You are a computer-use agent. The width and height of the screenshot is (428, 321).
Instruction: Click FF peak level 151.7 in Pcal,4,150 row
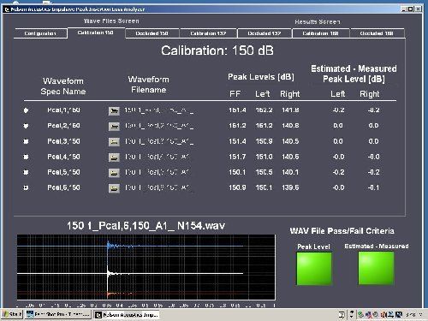coord(237,157)
